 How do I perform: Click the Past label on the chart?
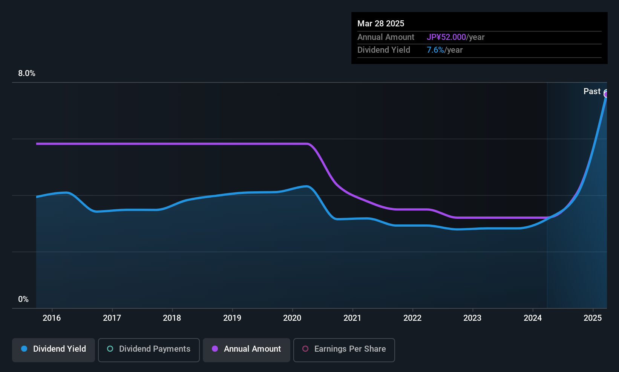pos(592,91)
